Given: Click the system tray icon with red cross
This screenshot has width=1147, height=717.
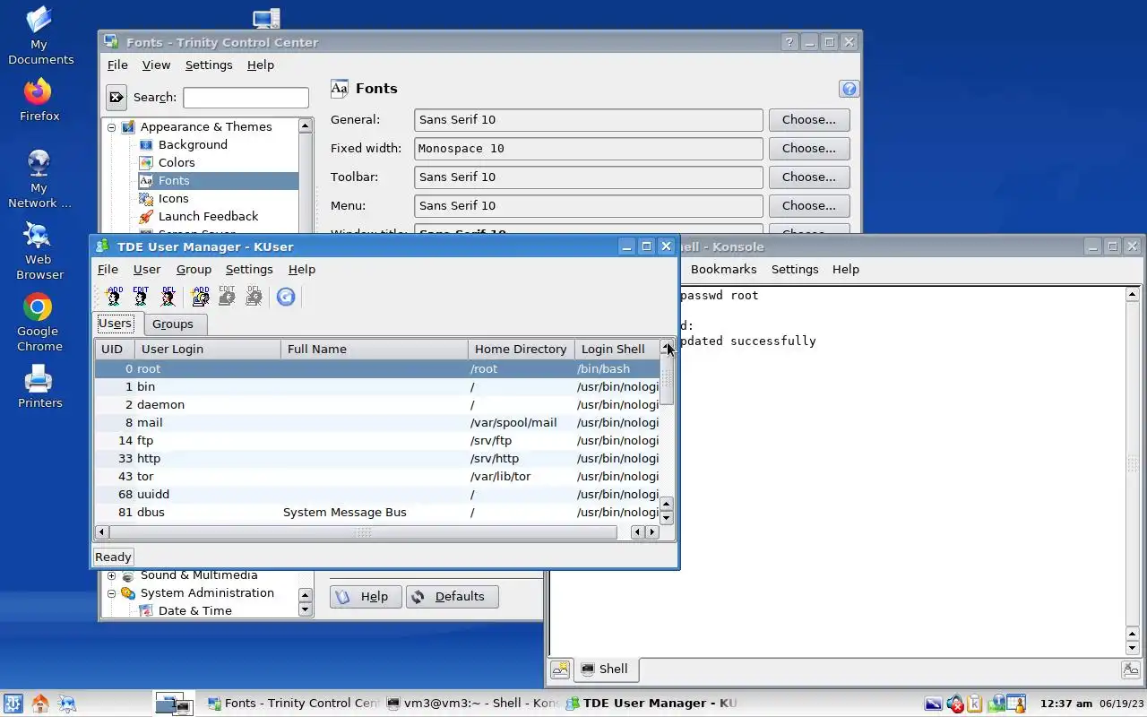Looking at the screenshot, I should coord(954,704).
